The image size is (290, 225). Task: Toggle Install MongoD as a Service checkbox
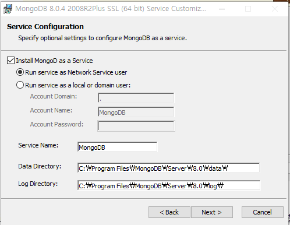(x=10, y=61)
